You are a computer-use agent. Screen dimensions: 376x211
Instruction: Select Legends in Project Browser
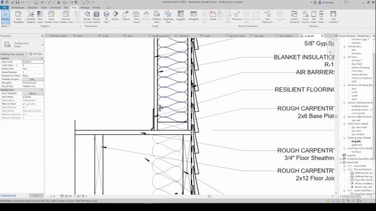[x=351, y=155]
